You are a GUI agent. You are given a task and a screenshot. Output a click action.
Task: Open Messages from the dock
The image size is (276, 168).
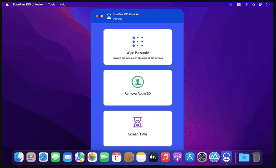pyautogui.click(x=55, y=157)
